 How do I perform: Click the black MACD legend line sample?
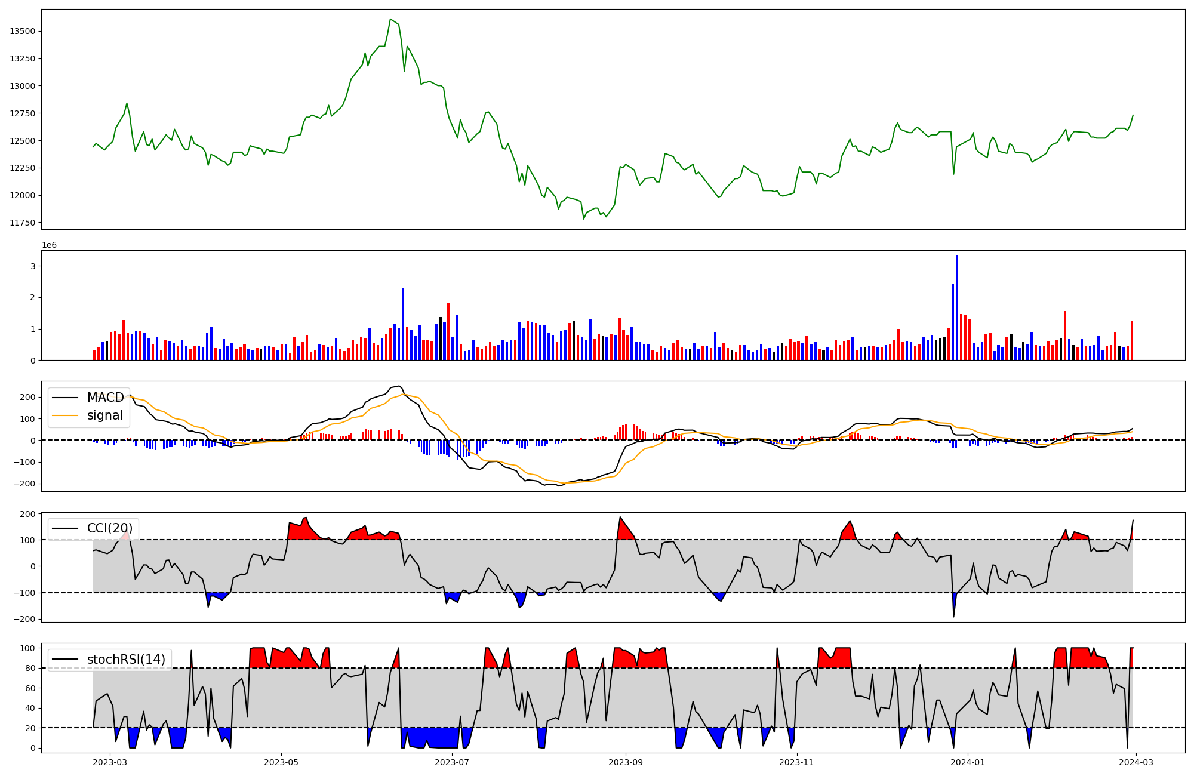click(65, 398)
